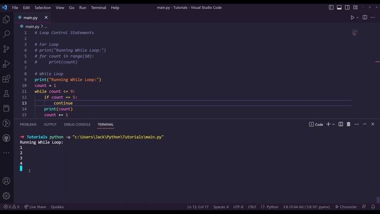Change indentation via Spaces: 4
The width and height of the screenshot is (380, 214).
pos(221,207)
